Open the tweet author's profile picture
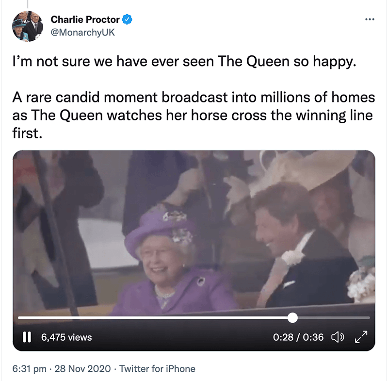 pyautogui.click(x=28, y=26)
